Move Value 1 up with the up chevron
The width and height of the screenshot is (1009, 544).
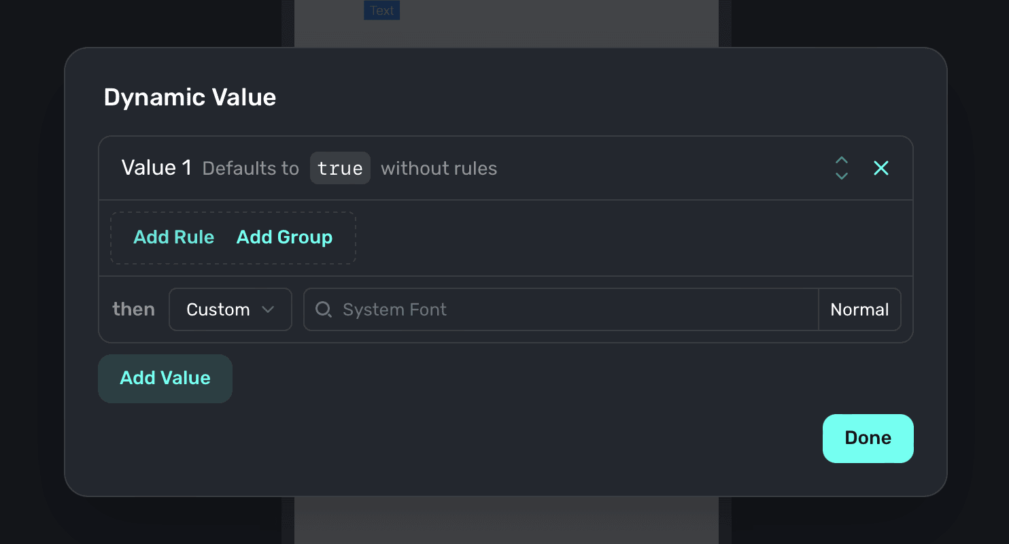[842, 160]
